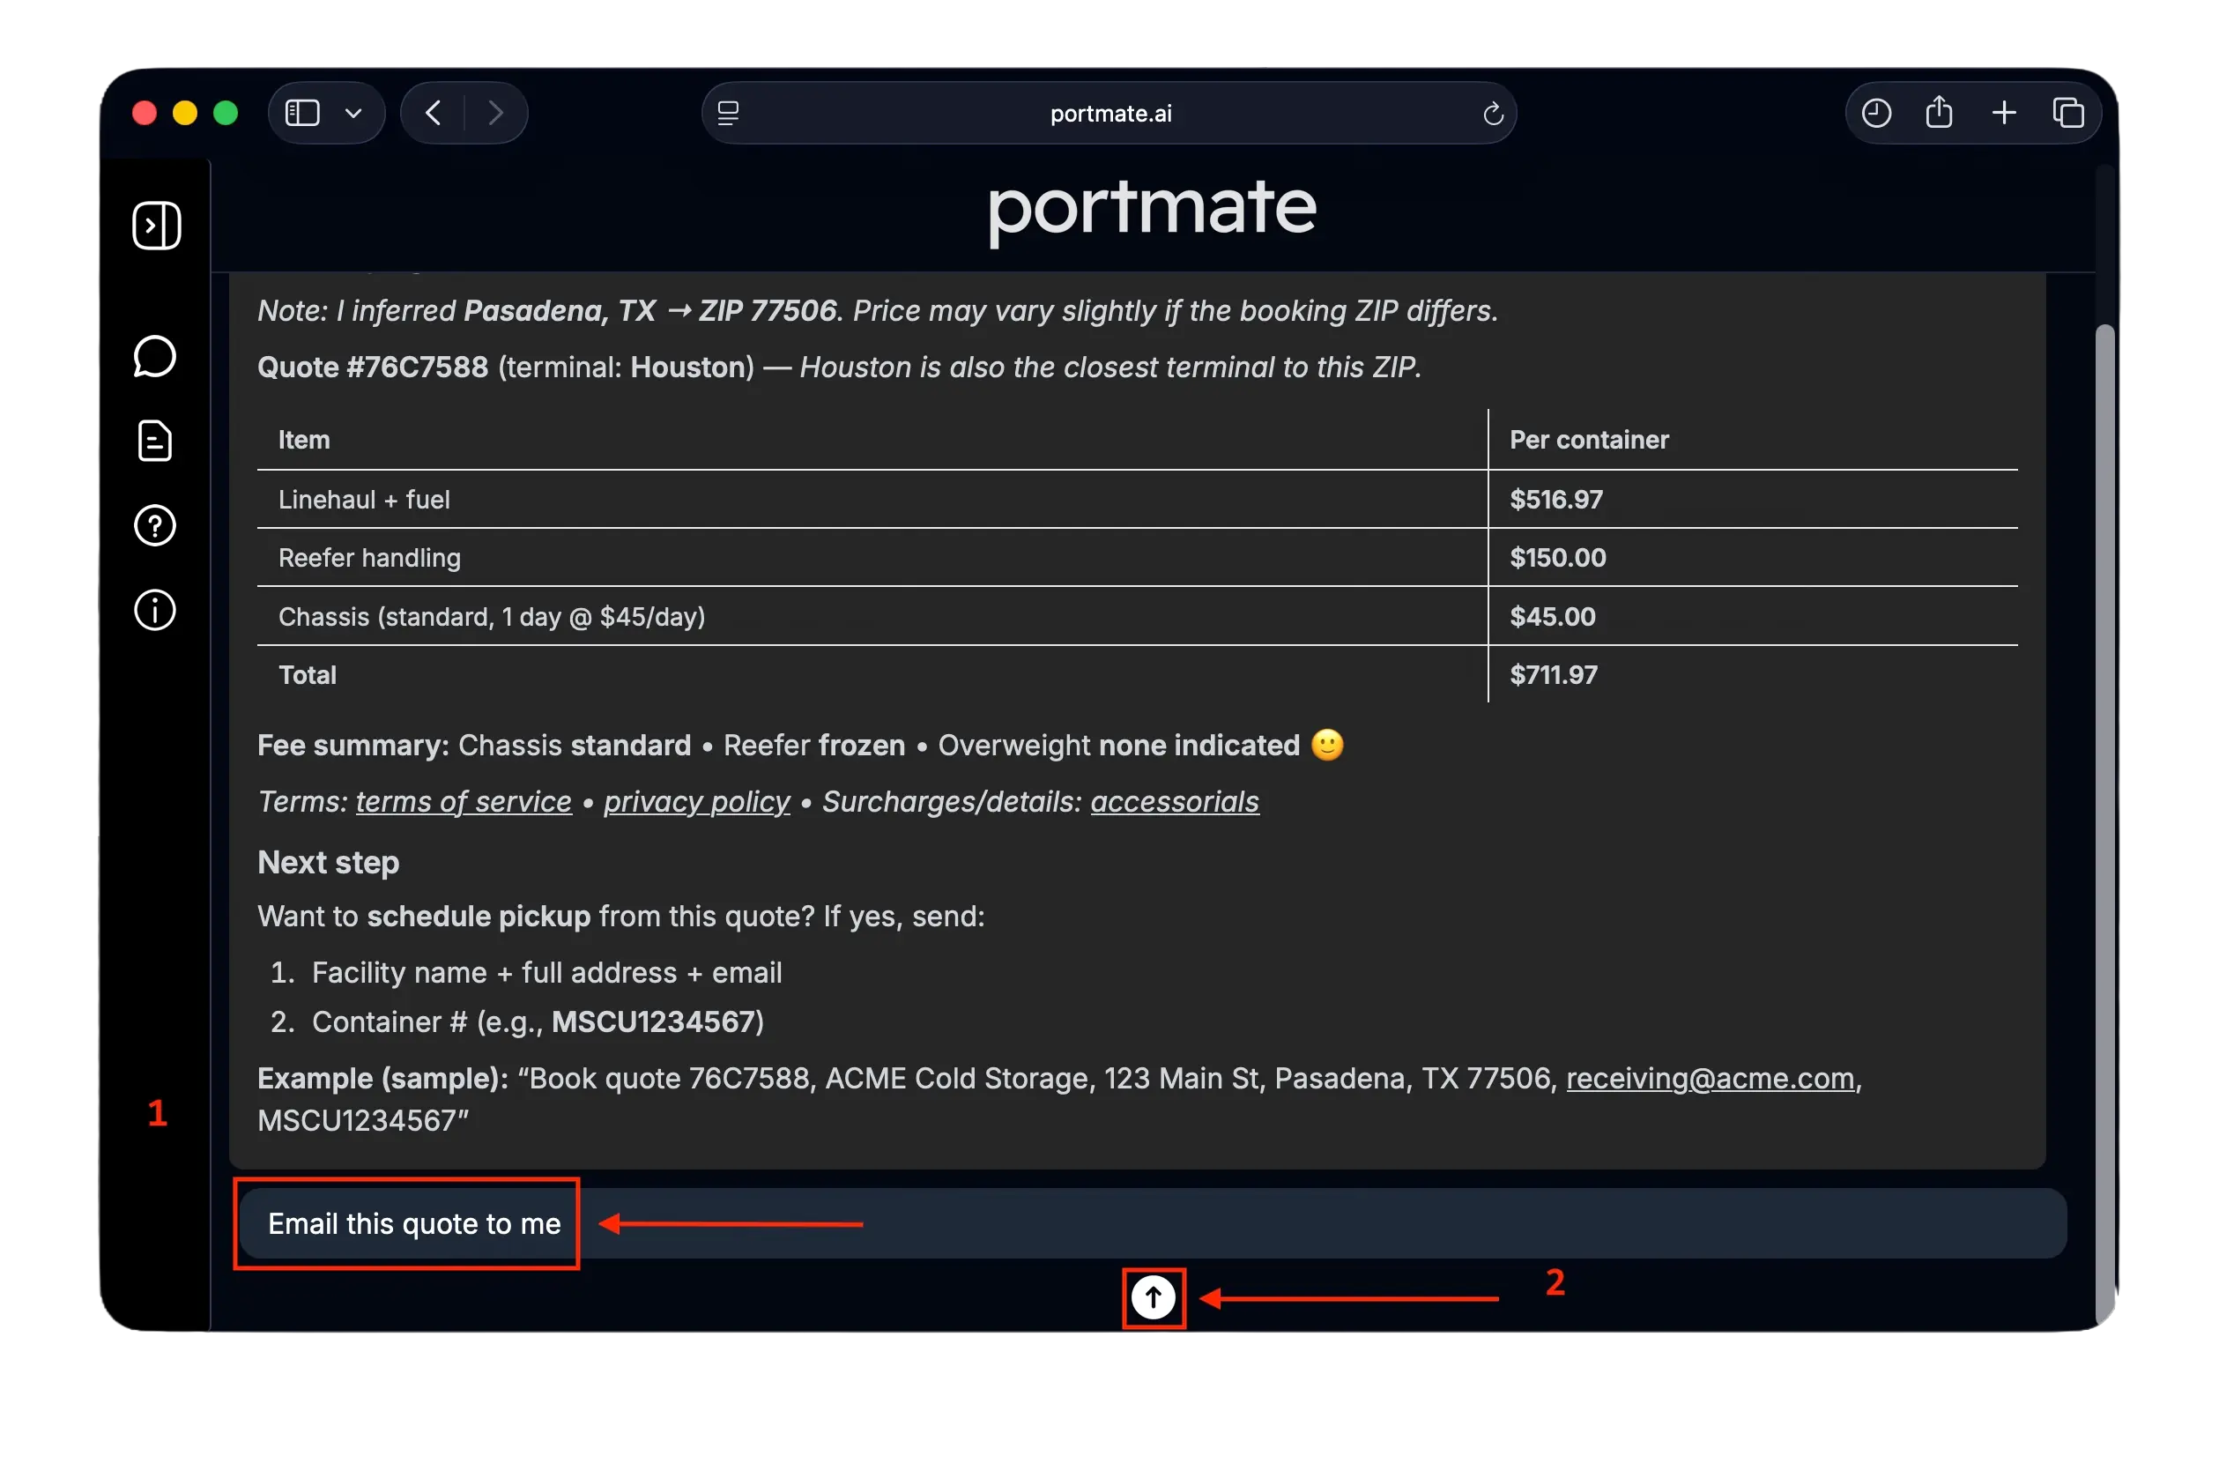Open the documents icon in sidebar
Viewport: 2219px width, 1463px height.
click(x=155, y=441)
